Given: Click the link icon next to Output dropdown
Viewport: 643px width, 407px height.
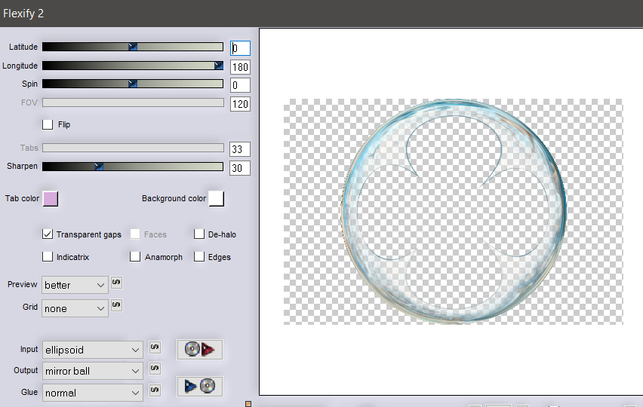Looking at the screenshot, I should [155, 369].
